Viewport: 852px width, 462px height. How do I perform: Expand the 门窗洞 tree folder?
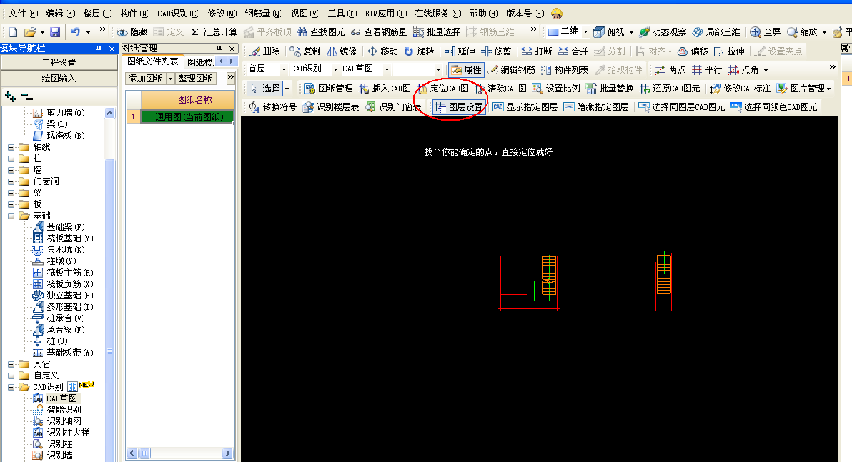11,181
